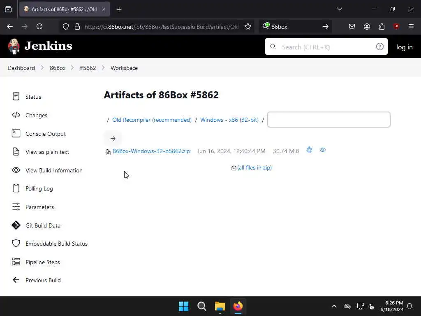Click the #5862 breadcrumb link
Viewport: 421px width, 316px height.
(x=88, y=68)
